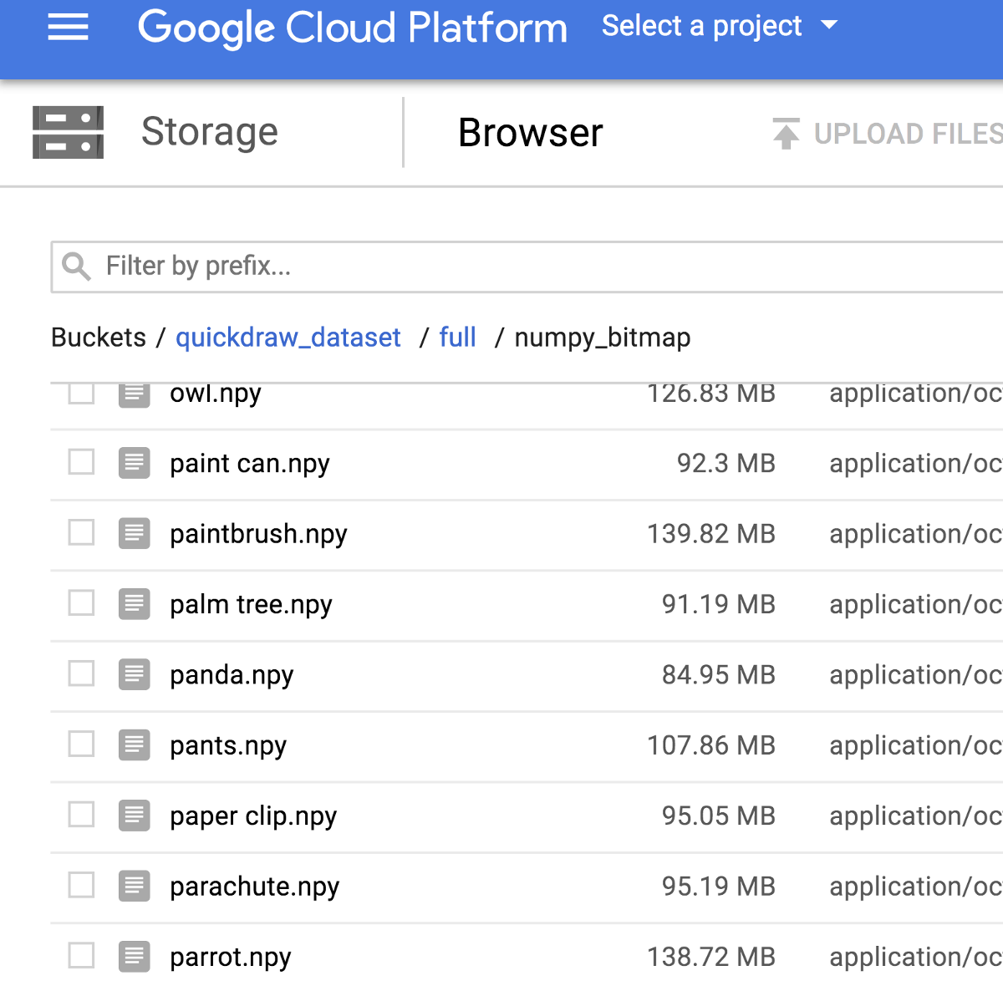This screenshot has width=1003, height=986.
Task: Navigate to the full folder breadcrumb
Action: click(457, 338)
